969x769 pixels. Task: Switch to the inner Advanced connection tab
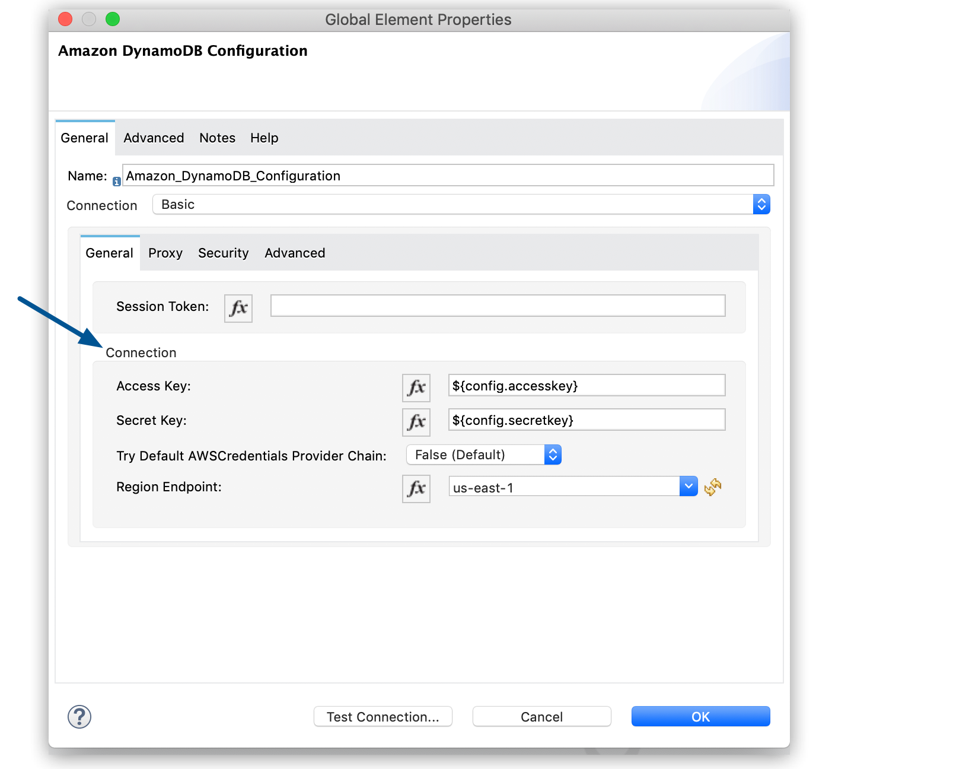click(294, 253)
